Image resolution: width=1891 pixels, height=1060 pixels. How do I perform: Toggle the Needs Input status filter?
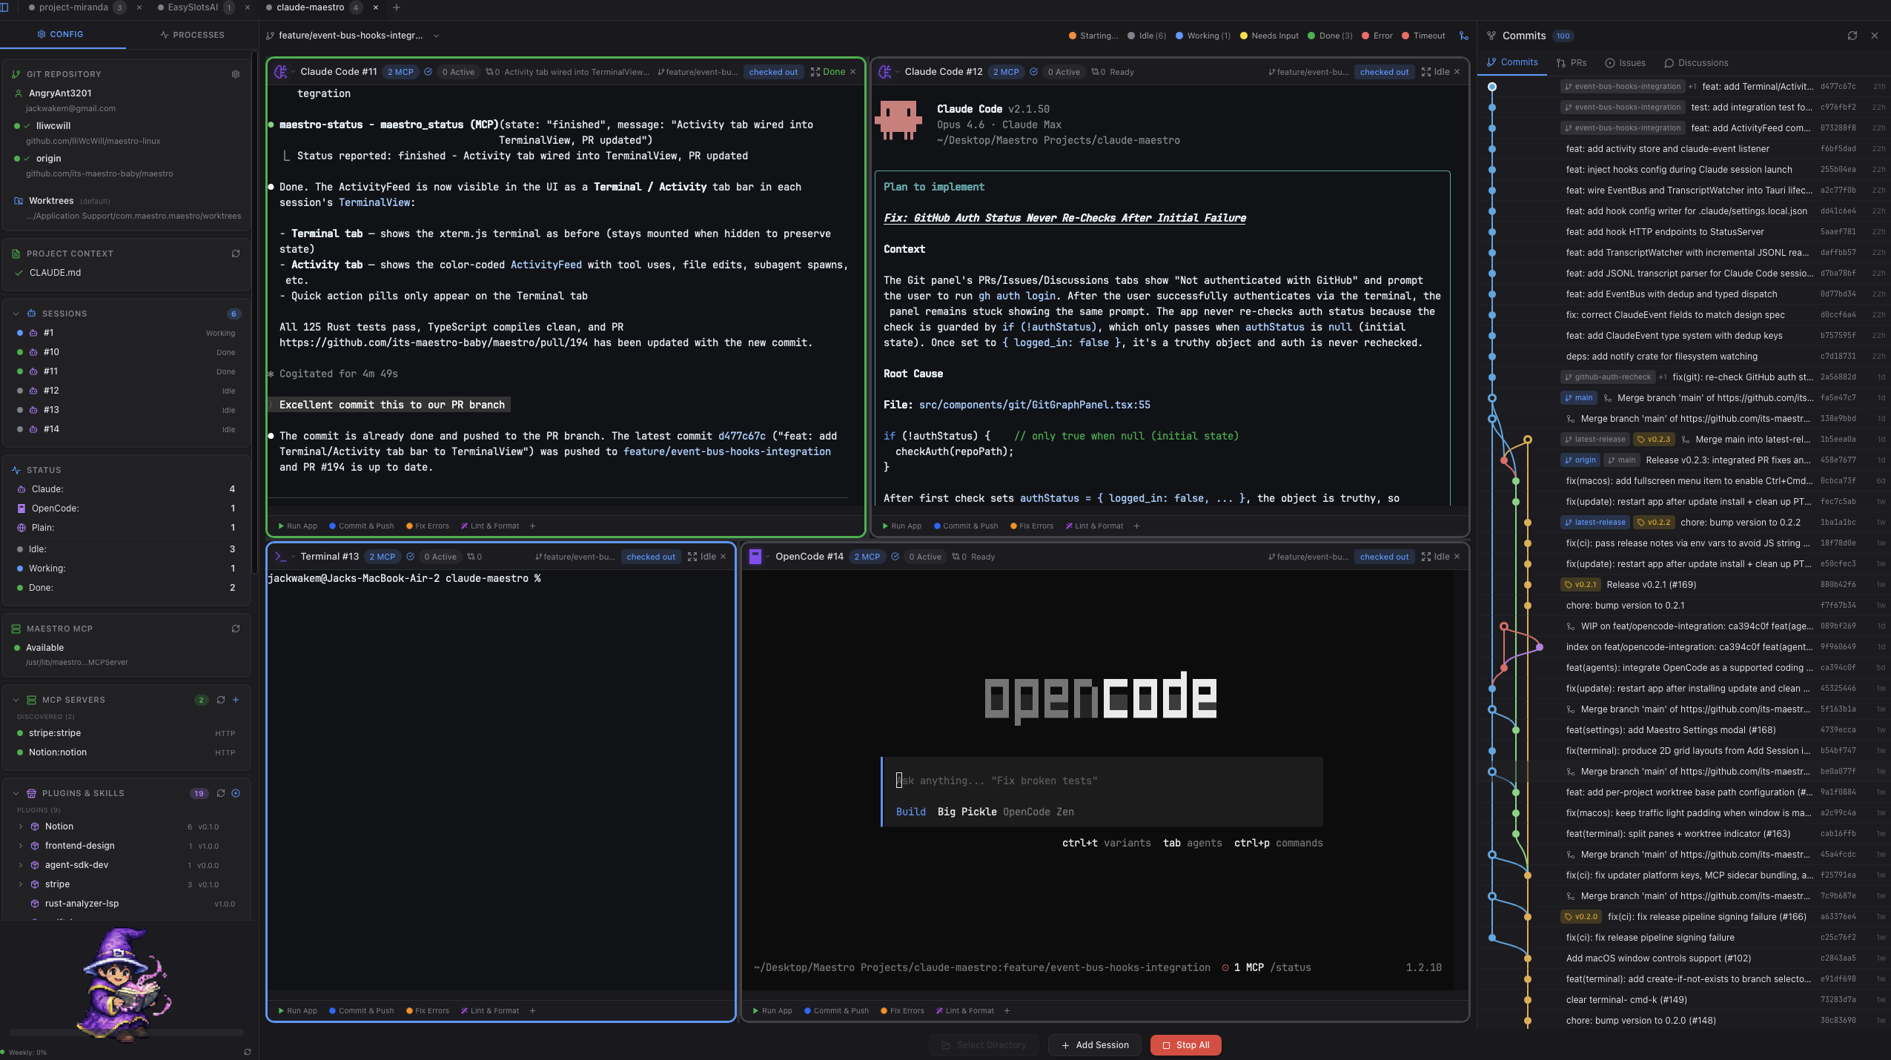[1269, 36]
